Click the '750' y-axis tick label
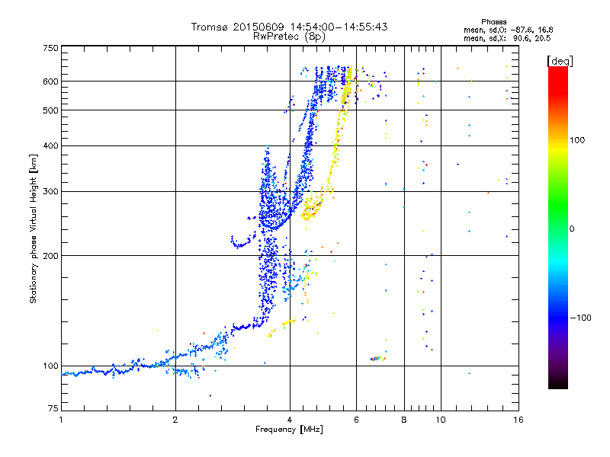Screen dimensions: 610x457 [50, 48]
